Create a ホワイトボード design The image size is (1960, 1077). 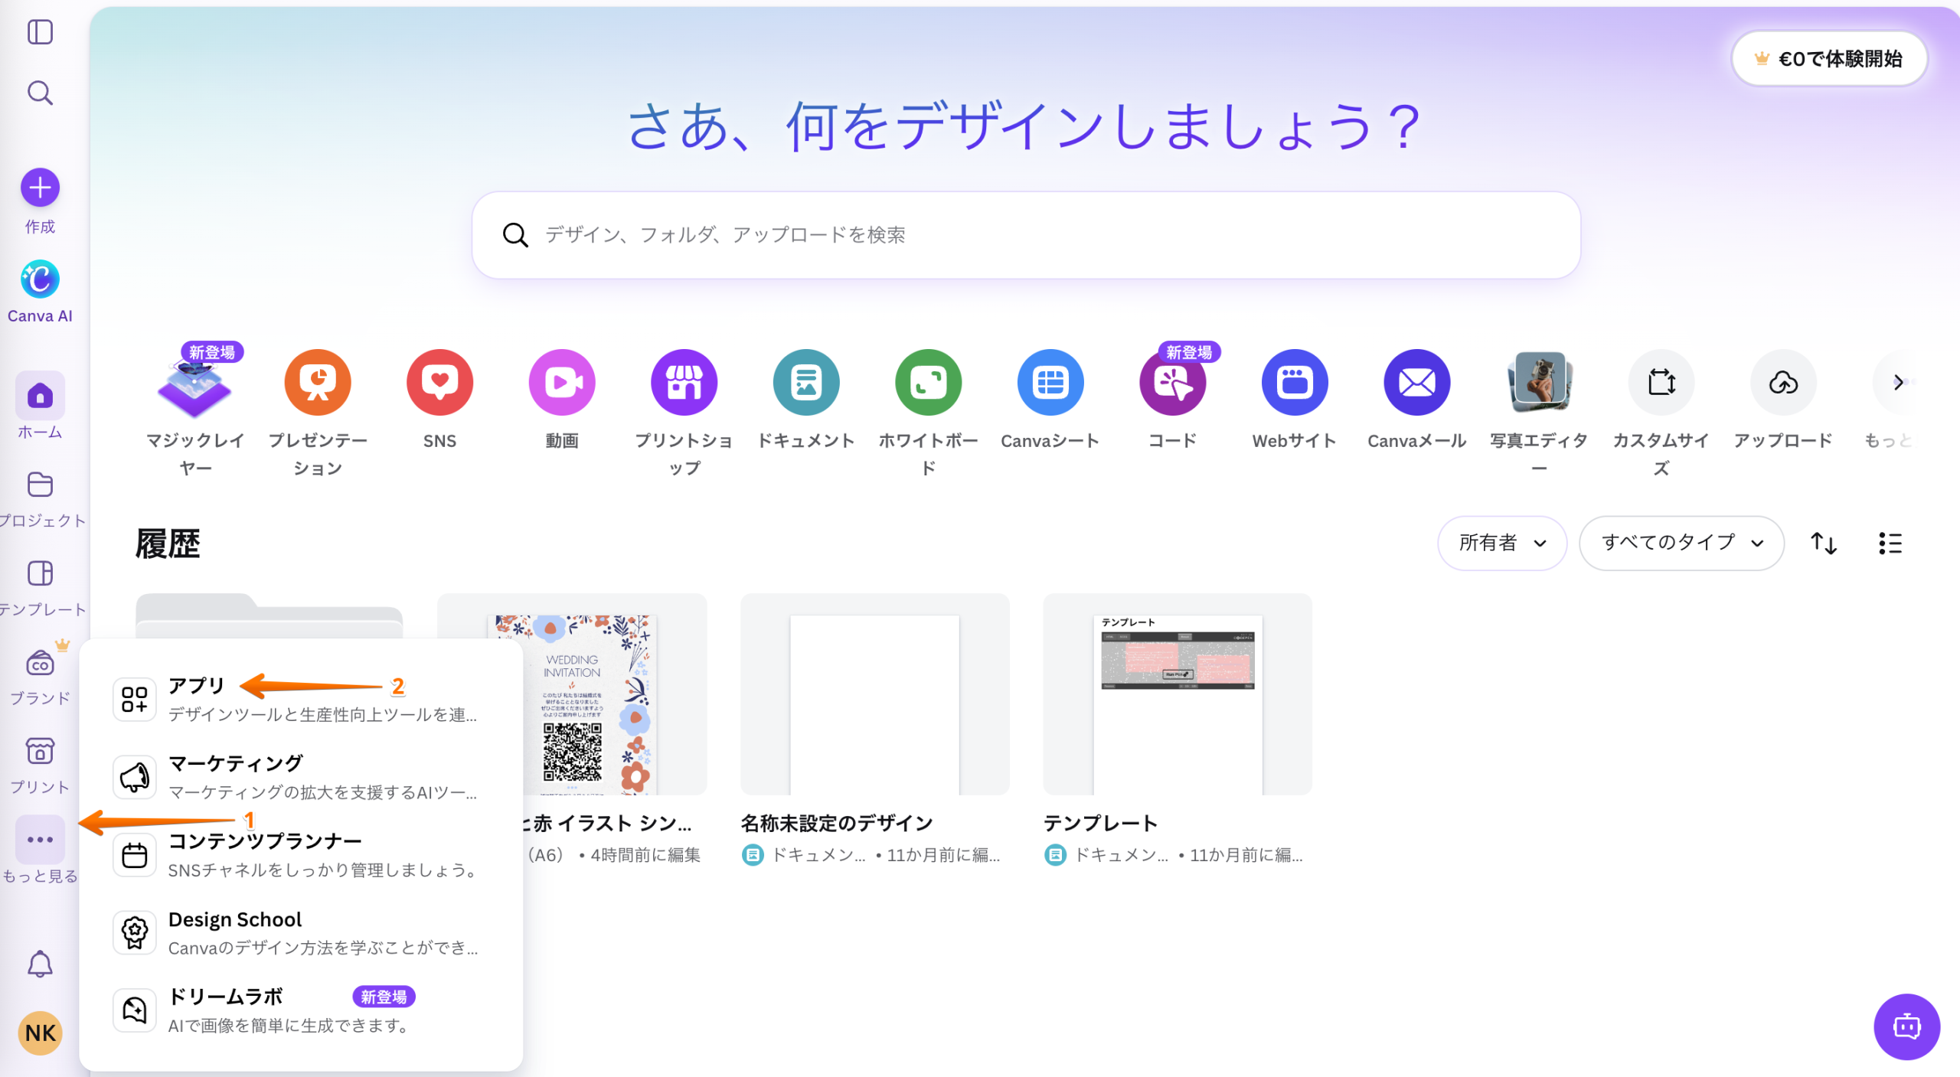pyautogui.click(x=928, y=411)
